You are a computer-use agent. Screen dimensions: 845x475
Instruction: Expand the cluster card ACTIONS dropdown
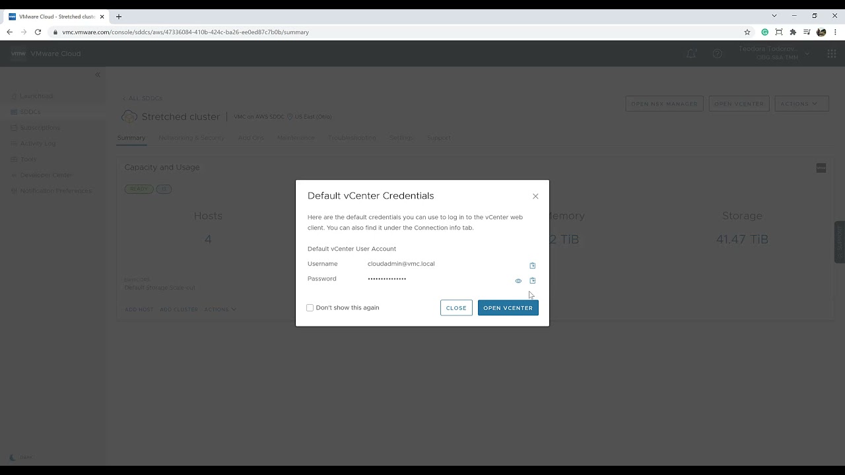point(220,309)
